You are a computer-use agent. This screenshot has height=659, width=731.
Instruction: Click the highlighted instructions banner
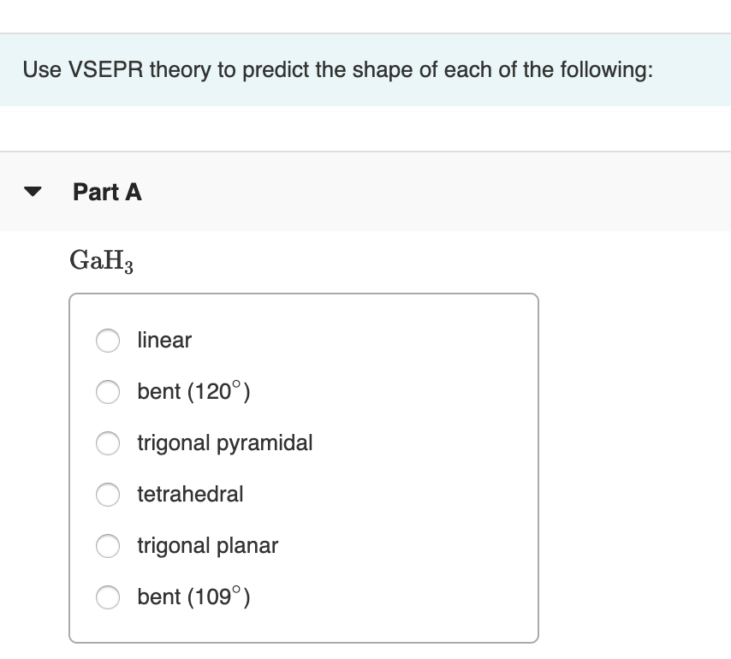coord(365,70)
